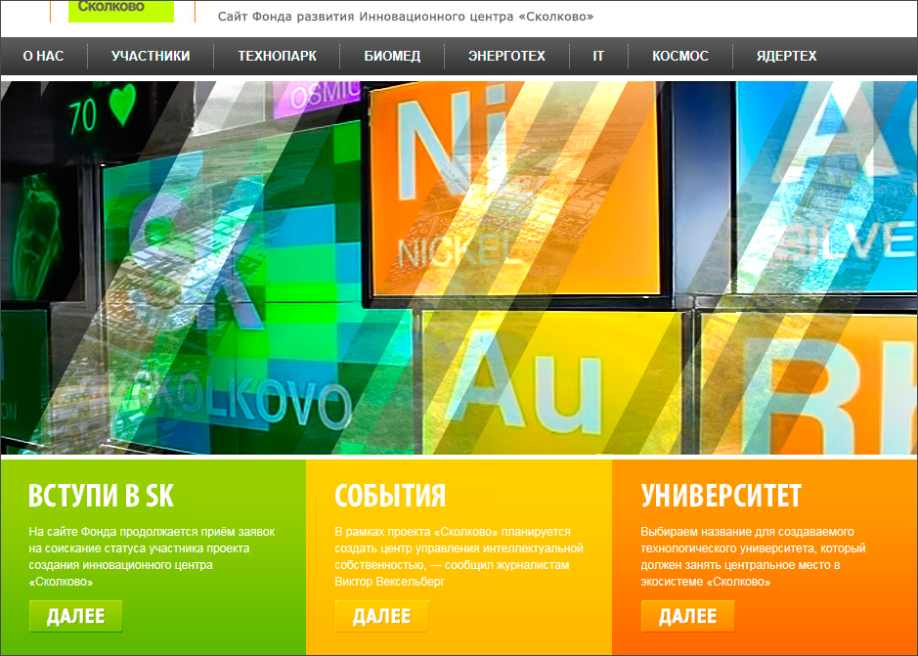Open the СОБЫТИЯ heading
The width and height of the screenshot is (918, 656).
(390, 496)
